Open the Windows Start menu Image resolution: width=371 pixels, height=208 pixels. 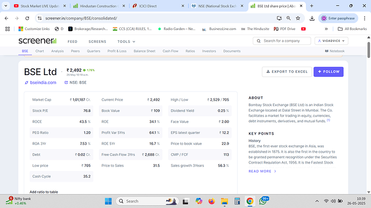click(108, 201)
